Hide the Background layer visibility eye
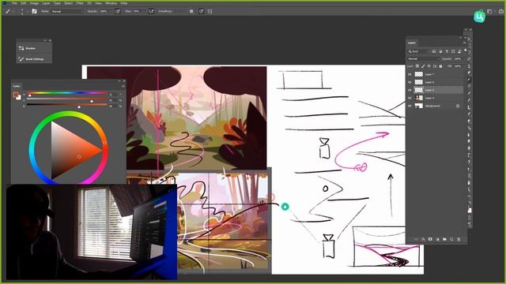Image resolution: width=506 pixels, height=284 pixels. tap(410, 106)
